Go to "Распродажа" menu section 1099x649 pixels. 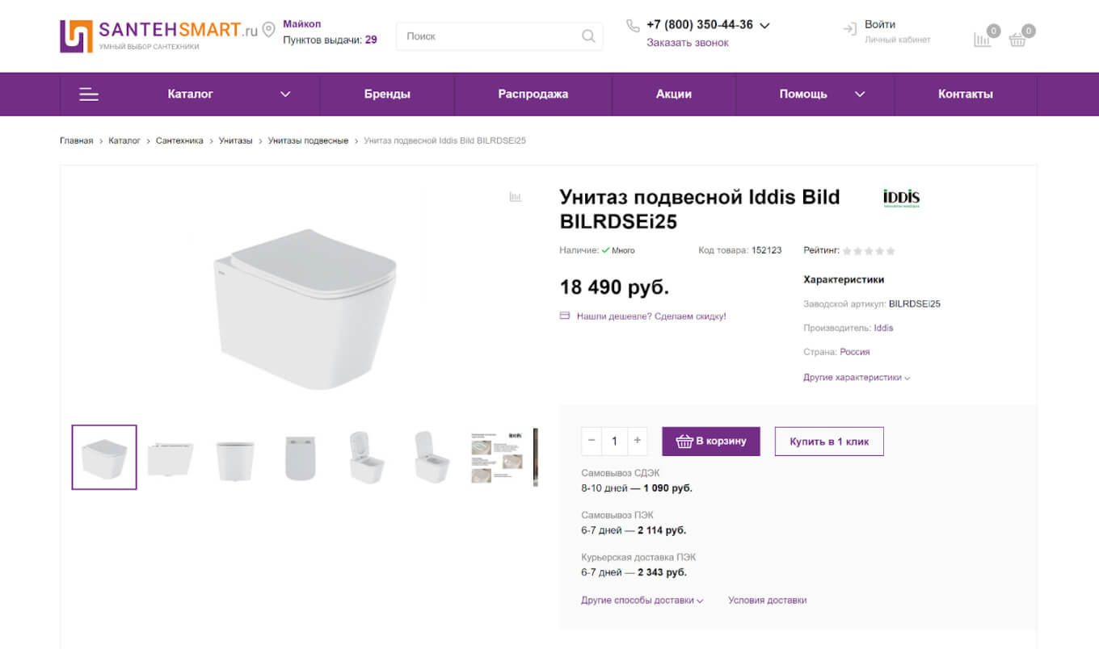coord(533,94)
